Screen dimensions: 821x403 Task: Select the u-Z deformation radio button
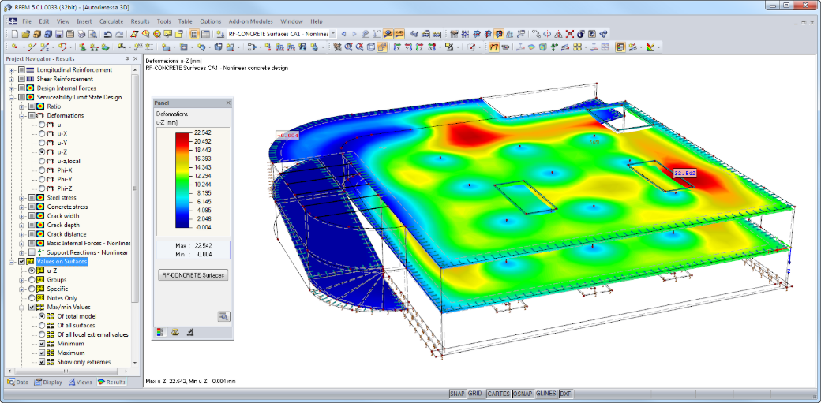pos(42,151)
